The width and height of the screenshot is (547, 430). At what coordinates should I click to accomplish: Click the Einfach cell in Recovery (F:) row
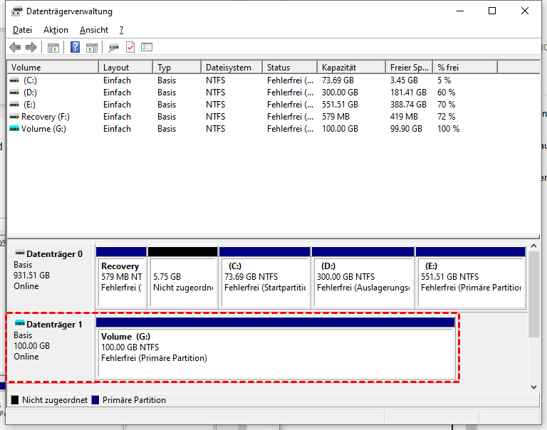coord(117,117)
